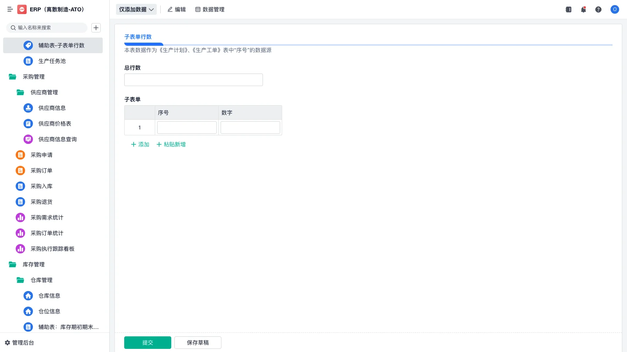Collapse the 采购管理 folder
Image resolution: width=627 pixels, height=352 pixels.
click(x=33, y=77)
